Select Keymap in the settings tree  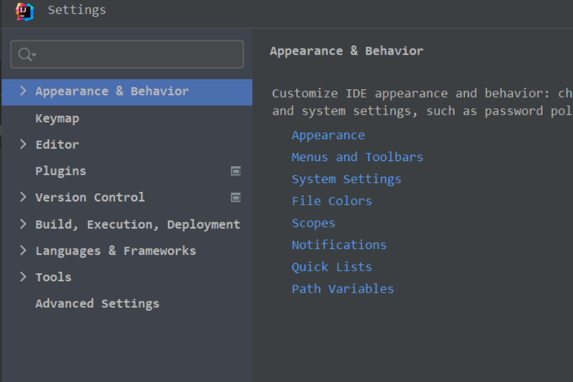point(57,118)
